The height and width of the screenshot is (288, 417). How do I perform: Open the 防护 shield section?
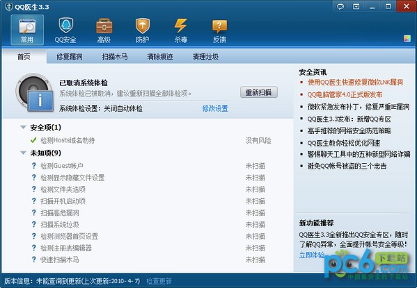point(143,31)
